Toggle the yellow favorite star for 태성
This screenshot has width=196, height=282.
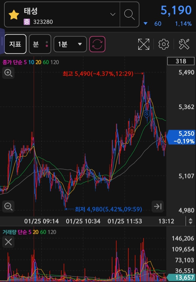click(x=14, y=15)
